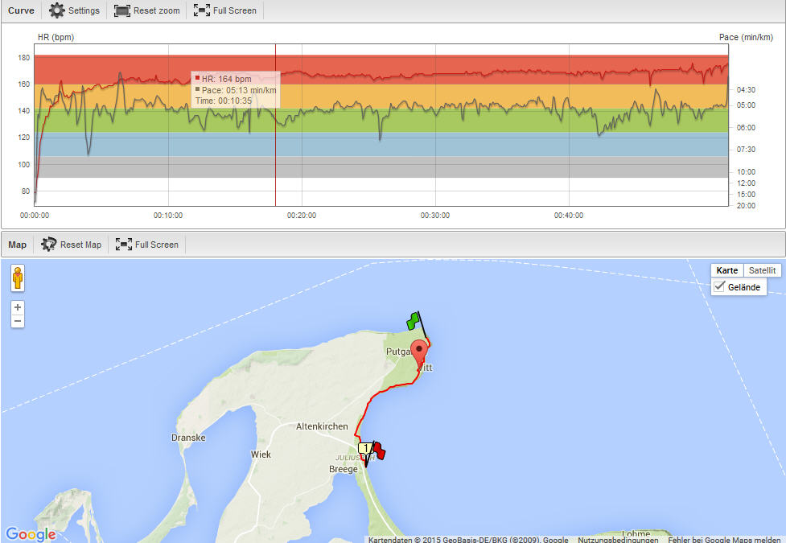
Task: Select the Street View pegman icon
Action: tap(18, 278)
